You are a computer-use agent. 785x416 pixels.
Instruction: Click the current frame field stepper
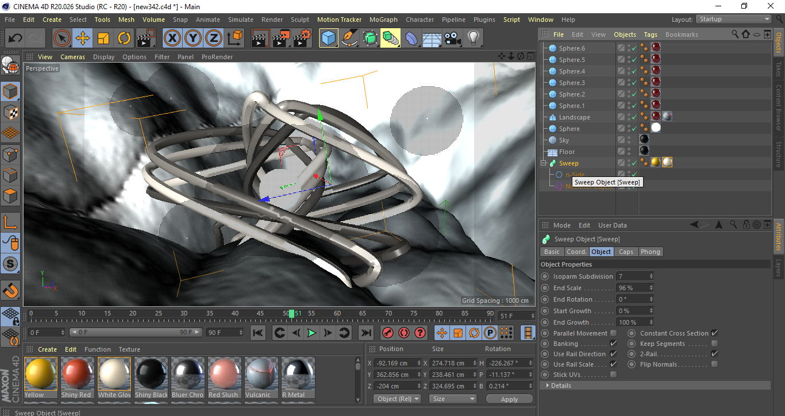pos(532,316)
